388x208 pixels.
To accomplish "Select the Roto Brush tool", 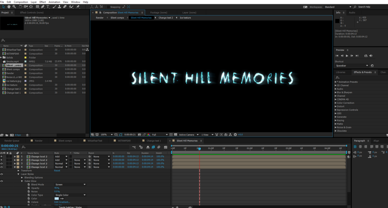I will point(71,7).
